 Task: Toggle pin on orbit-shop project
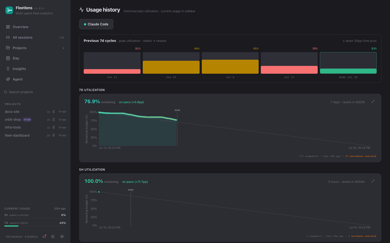pyautogui.click(x=54, y=120)
